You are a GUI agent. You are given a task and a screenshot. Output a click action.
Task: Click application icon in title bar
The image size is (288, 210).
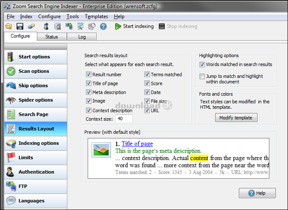click(7, 6)
